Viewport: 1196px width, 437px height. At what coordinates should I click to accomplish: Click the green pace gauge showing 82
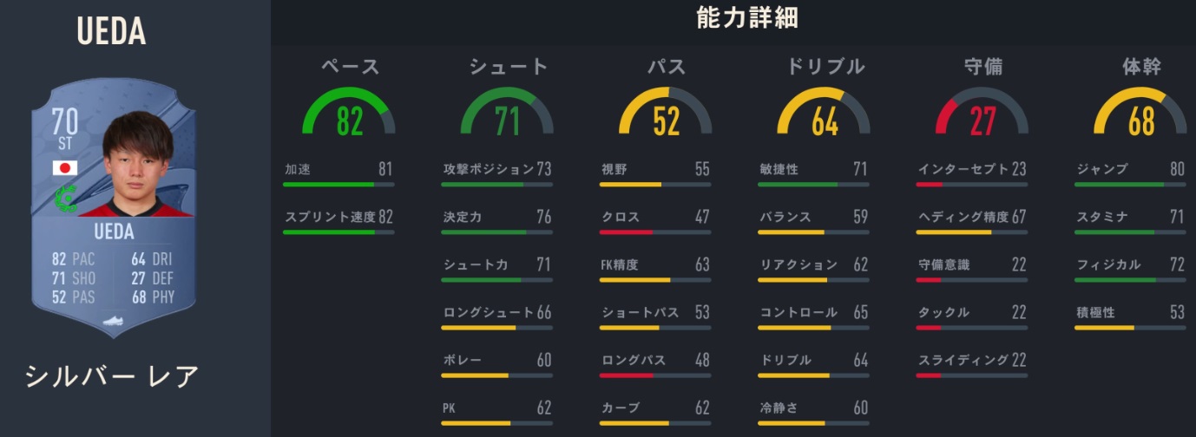tap(349, 114)
